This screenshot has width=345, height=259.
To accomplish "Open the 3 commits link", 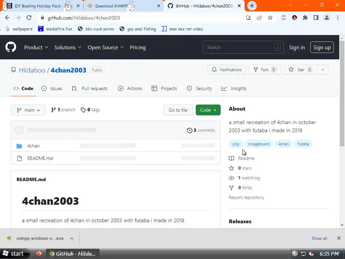I will click(x=201, y=131).
